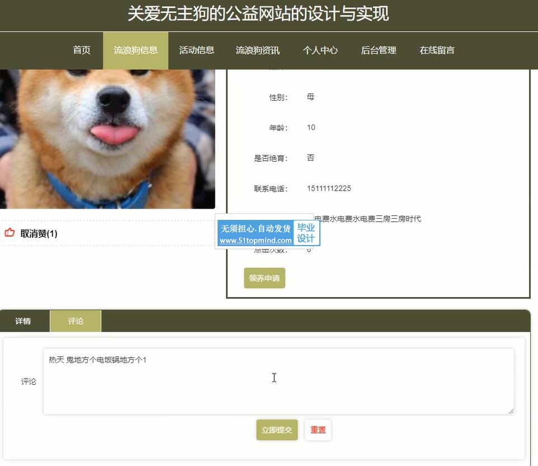Screen dimensions: 538x466
Task: Click the 是否绝育 label
Action: coord(271,158)
